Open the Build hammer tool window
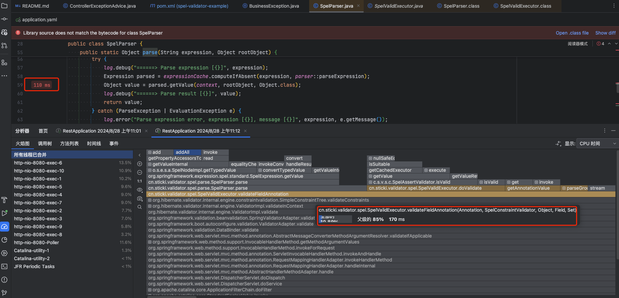Viewport: 619px width, 298px height. point(4,200)
